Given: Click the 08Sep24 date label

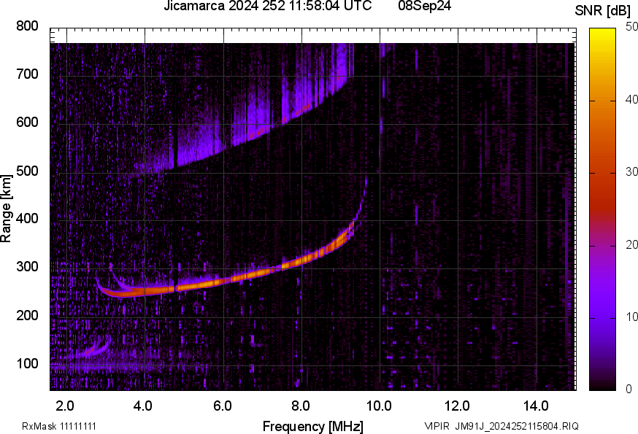Looking at the screenshot, I should click(424, 6).
